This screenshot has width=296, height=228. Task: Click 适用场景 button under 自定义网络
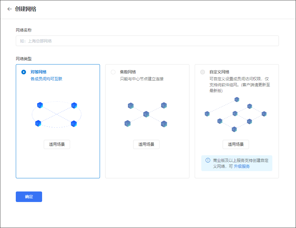[236, 144]
